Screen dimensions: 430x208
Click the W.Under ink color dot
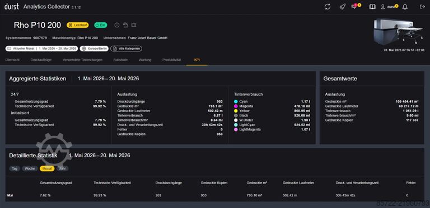pyautogui.click(x=236, y=120)
